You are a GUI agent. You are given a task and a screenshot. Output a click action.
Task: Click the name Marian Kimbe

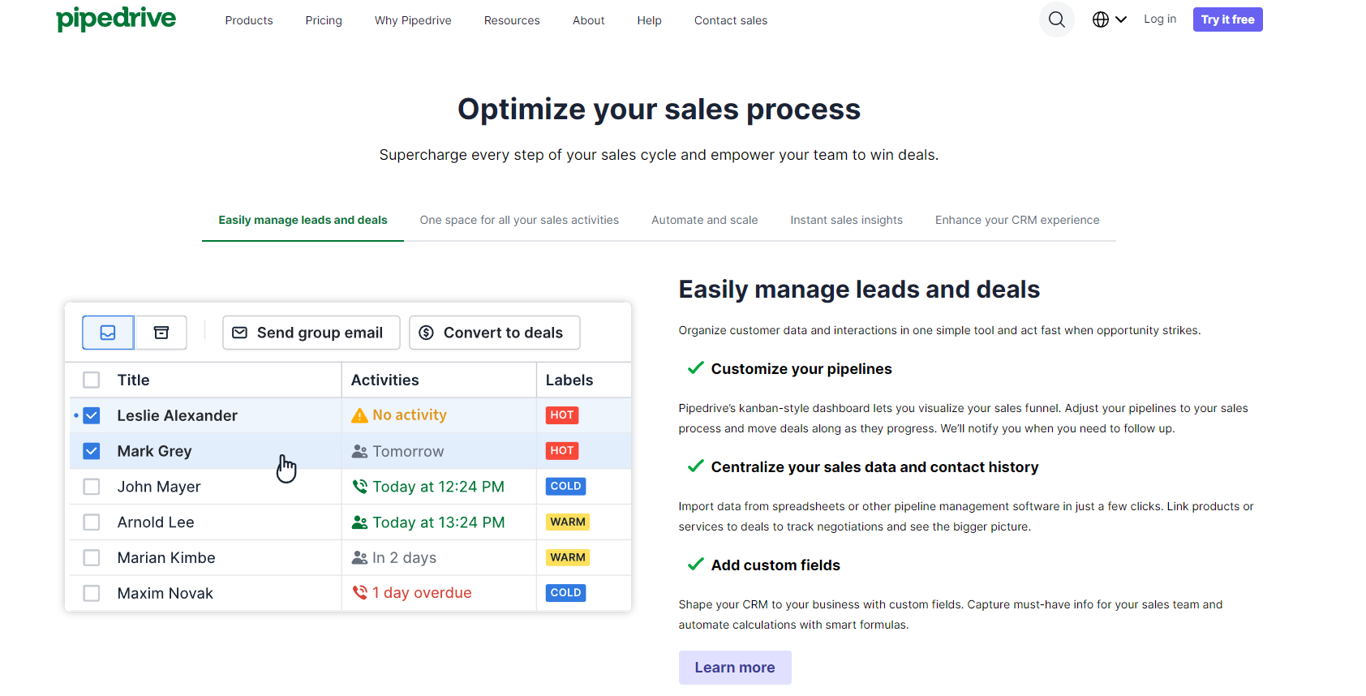(x=166, y=558)
